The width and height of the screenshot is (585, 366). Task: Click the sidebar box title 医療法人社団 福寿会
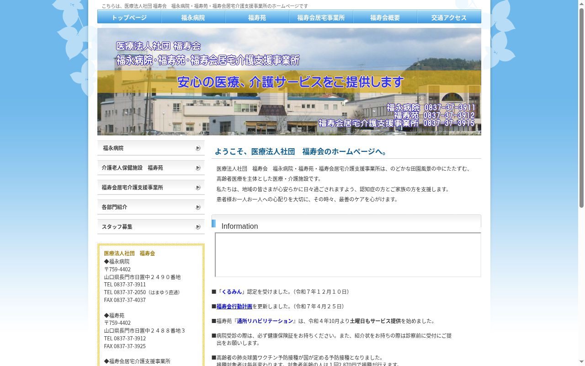[129, 253]
